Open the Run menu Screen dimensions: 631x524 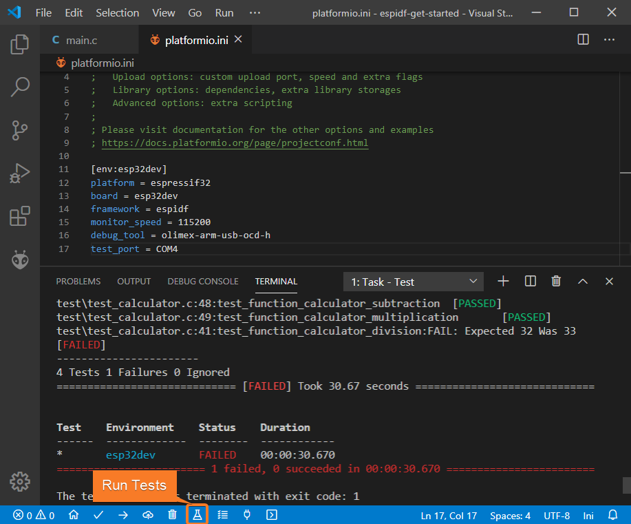click(224, 13)
